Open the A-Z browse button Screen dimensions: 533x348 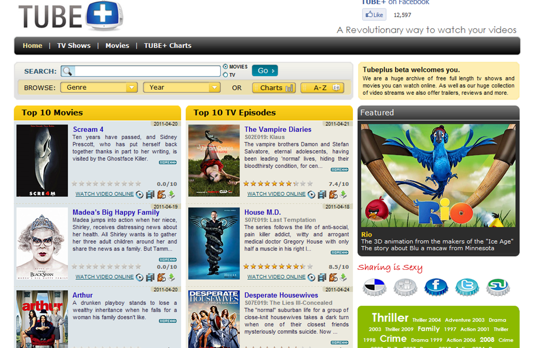[x=322, y=88]
